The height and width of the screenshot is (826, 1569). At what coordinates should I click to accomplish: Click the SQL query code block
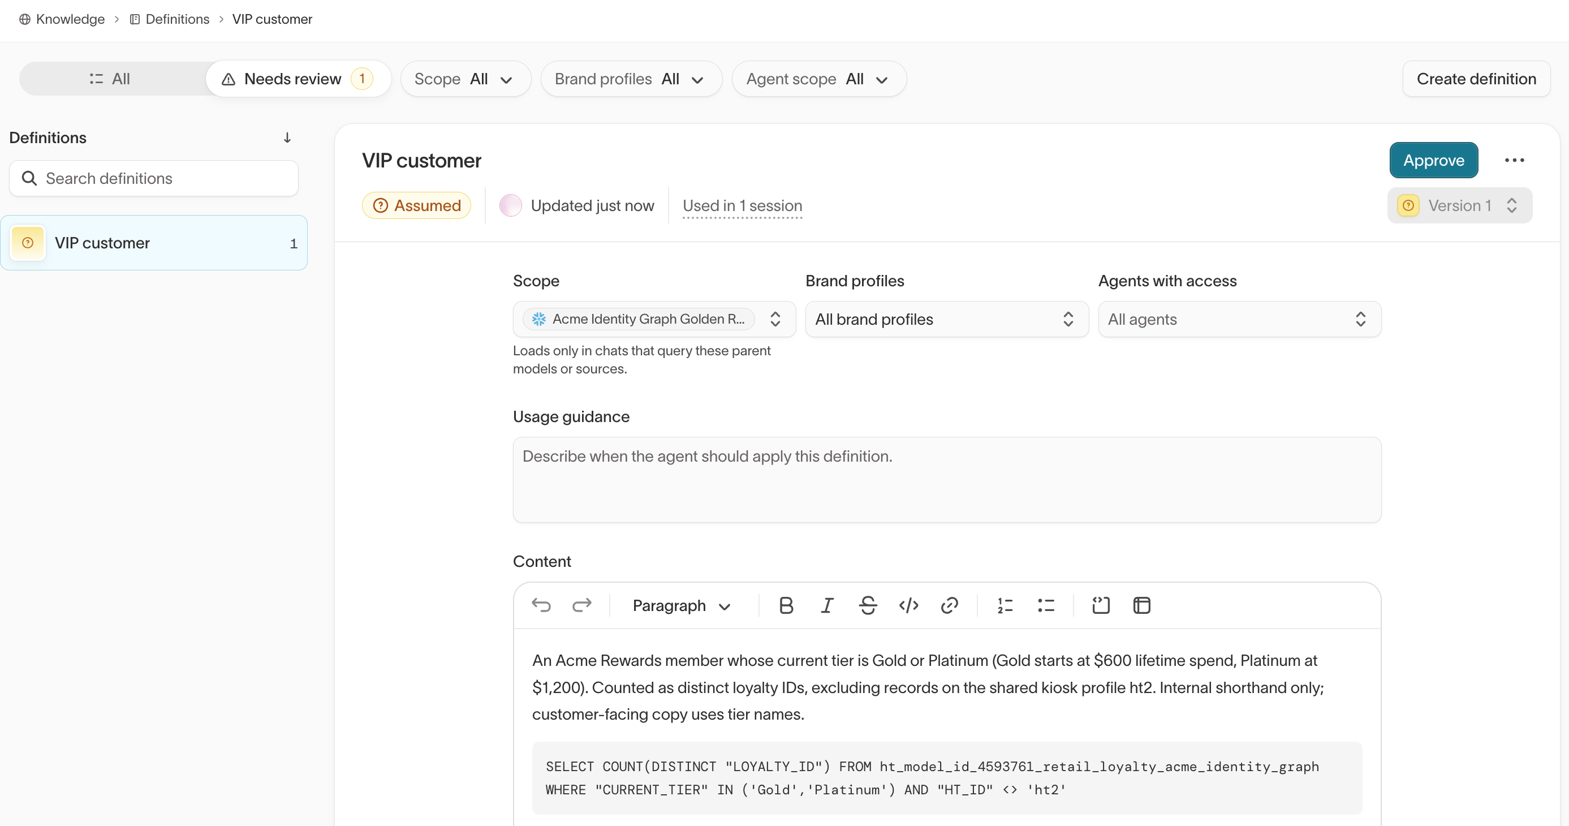[x=946, y=778]
